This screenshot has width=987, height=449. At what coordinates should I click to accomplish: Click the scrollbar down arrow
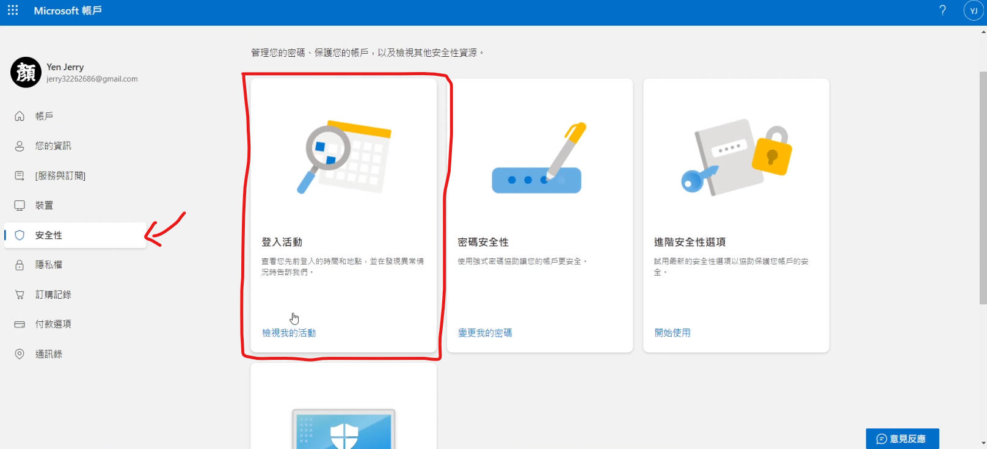983,443
